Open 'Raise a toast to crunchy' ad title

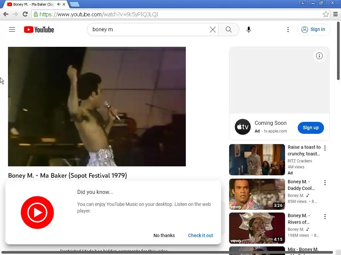tap(304, 150)
